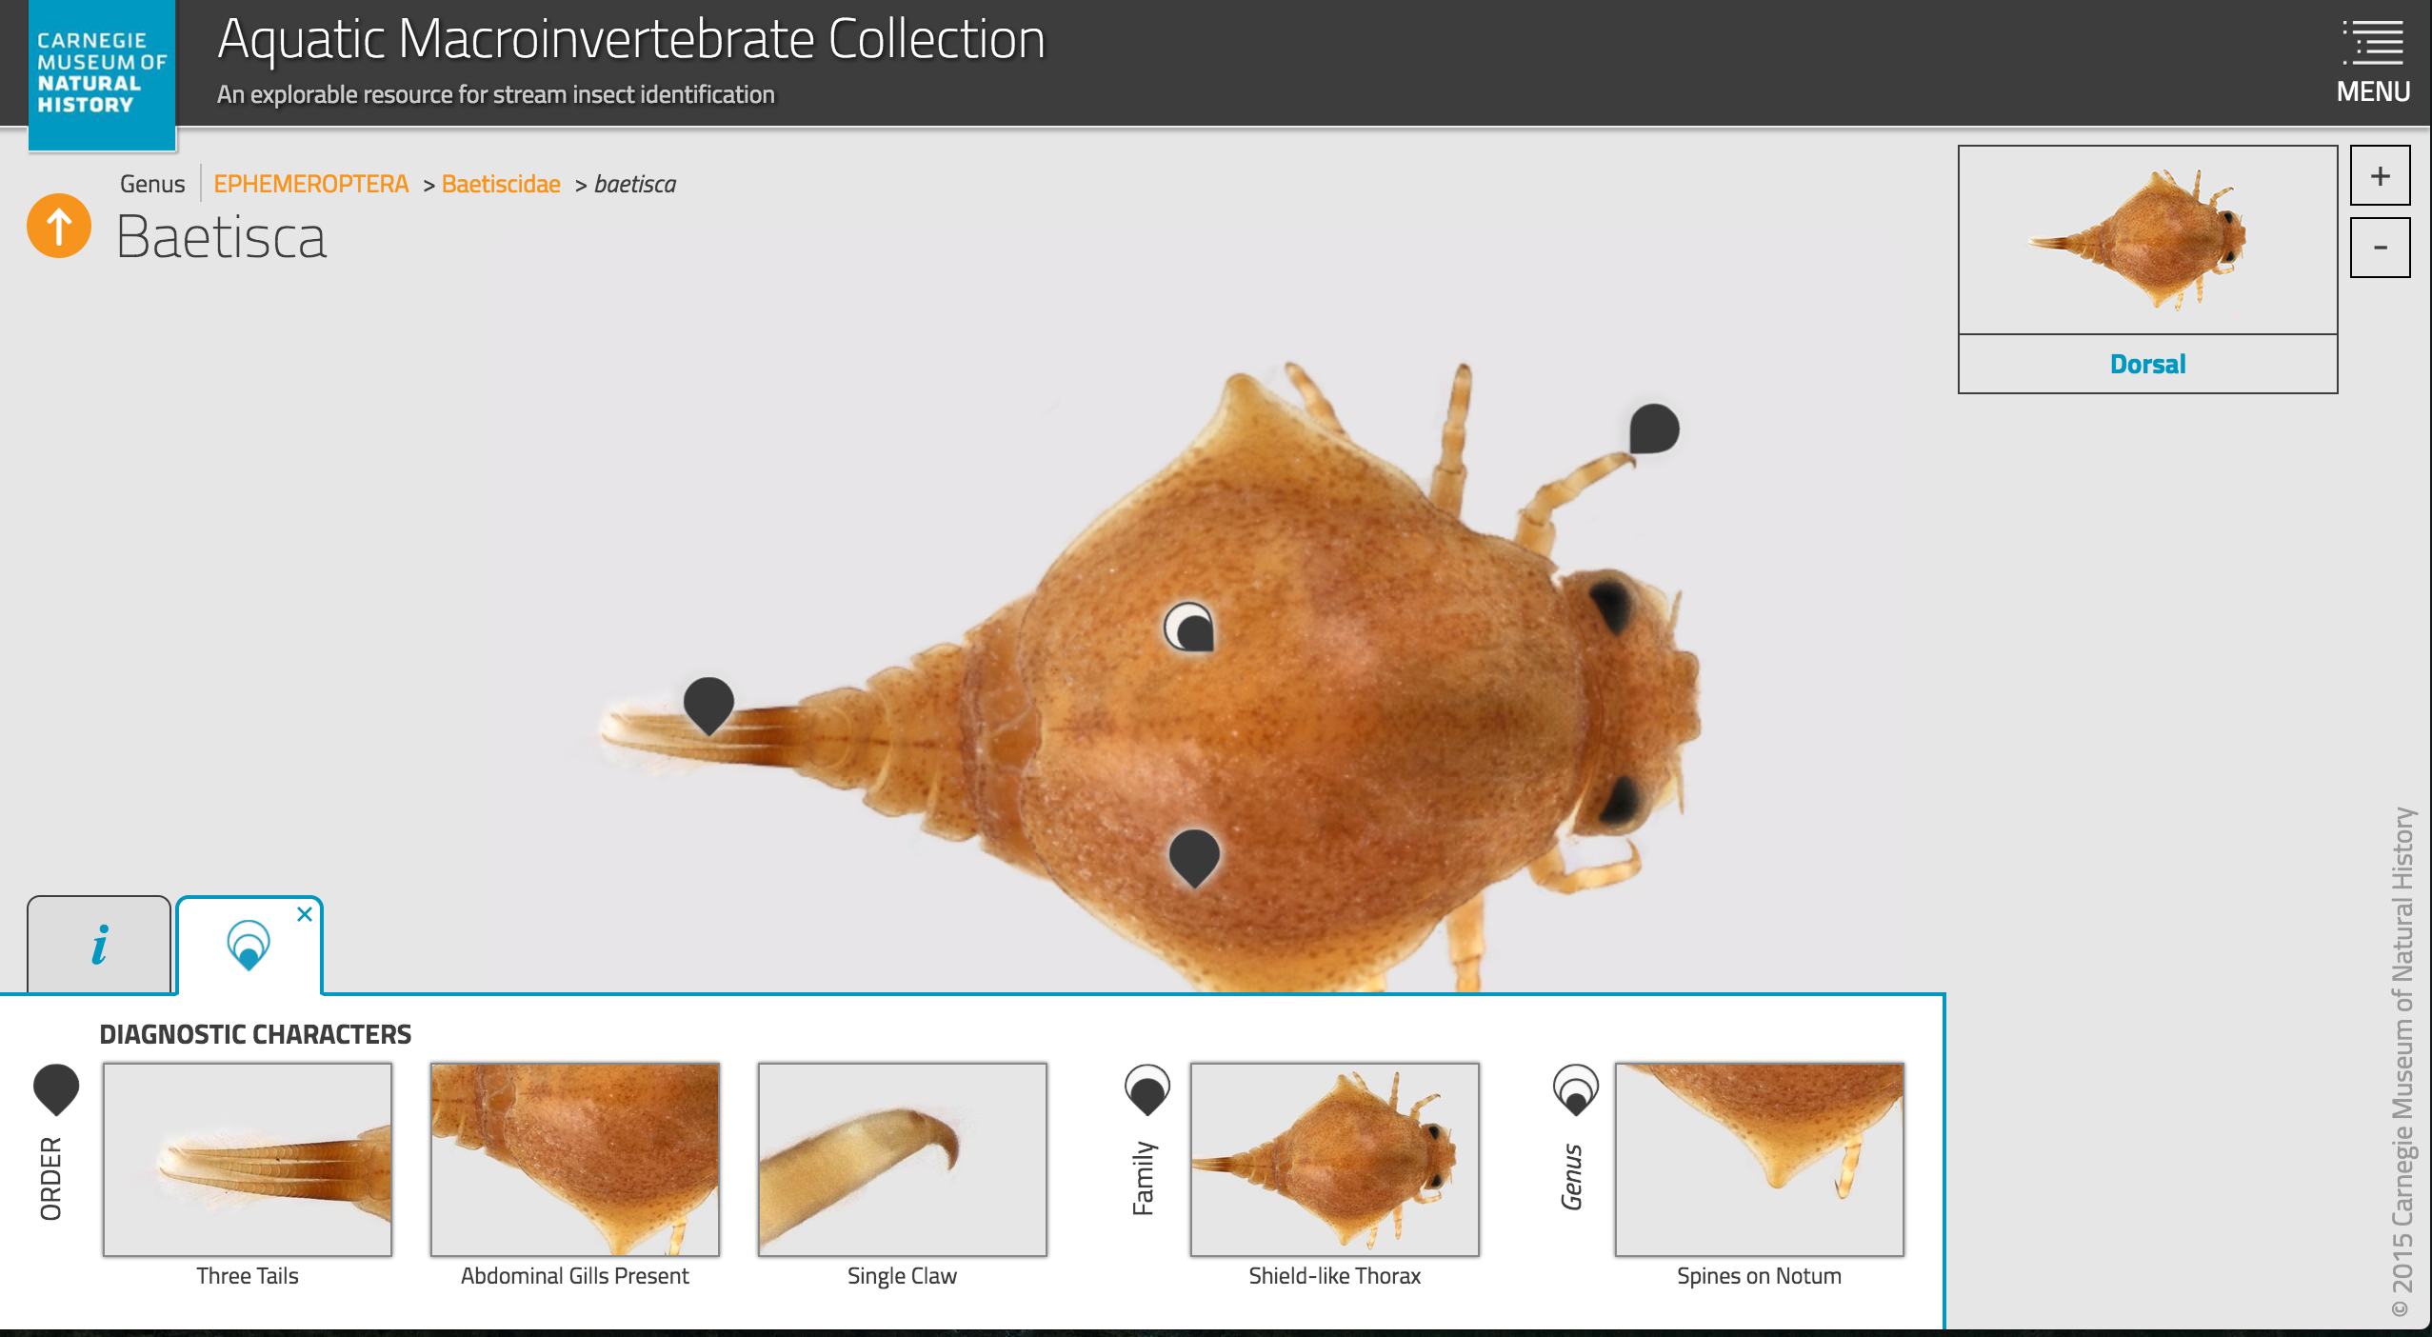
Task: Follow the Baetiscidae breadcrumb link
Action: pos(501,184)
